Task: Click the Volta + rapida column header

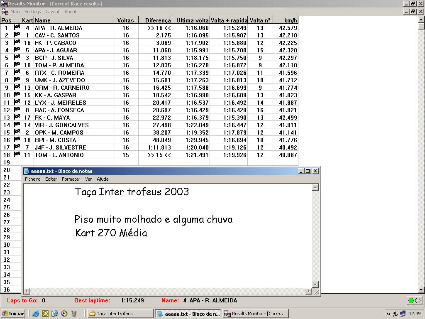Action: click(229, 20)
